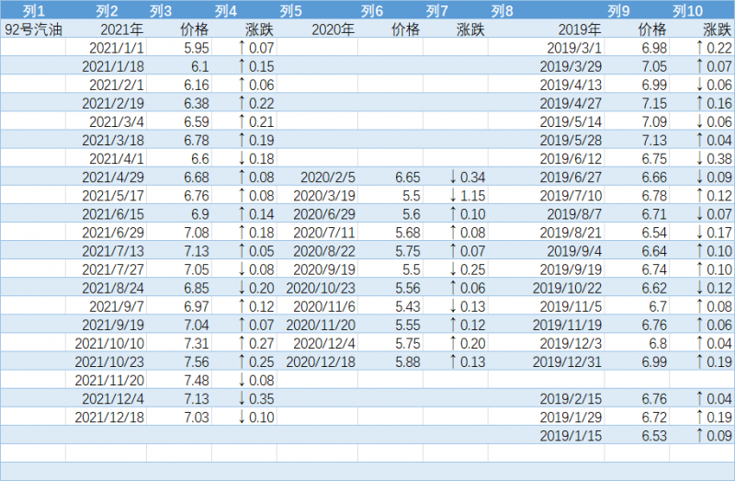Screen dimensions: 735x481
Task: Click the up arrow icon in the 2021/1/1 row
Action: click(x=242, y=47)
